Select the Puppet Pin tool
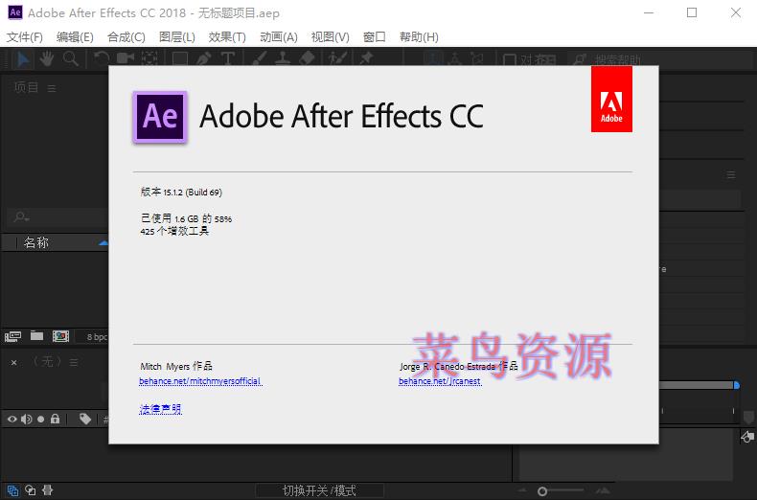 coord(366,58)
